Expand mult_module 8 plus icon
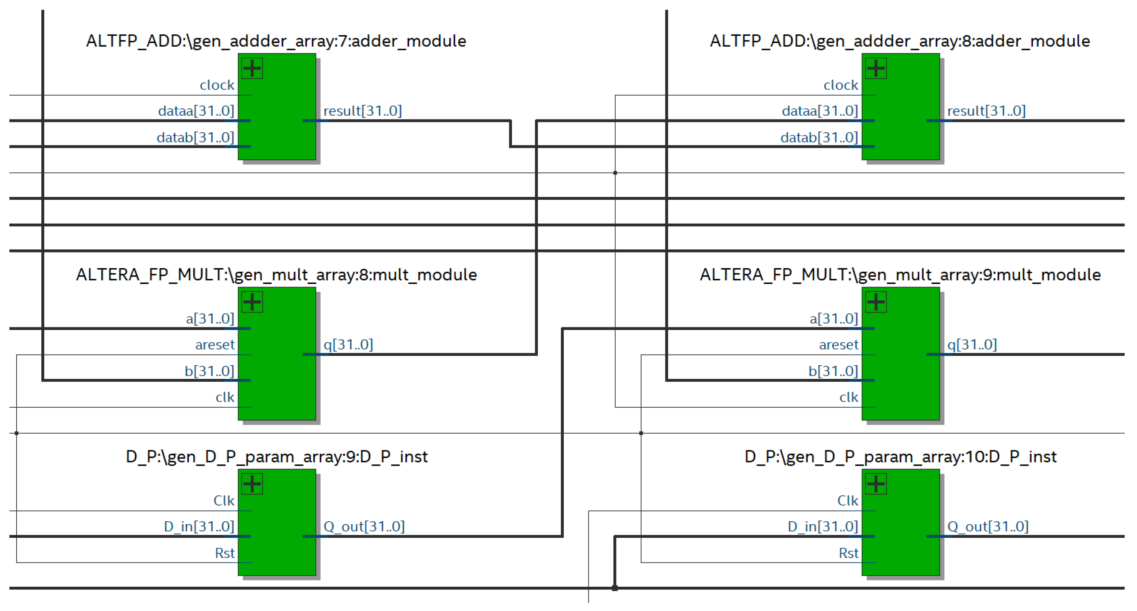1137x611 pixels. click(x=252, y=302)
